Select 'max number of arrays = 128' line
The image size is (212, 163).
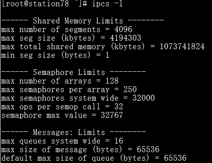coord(60,81)
